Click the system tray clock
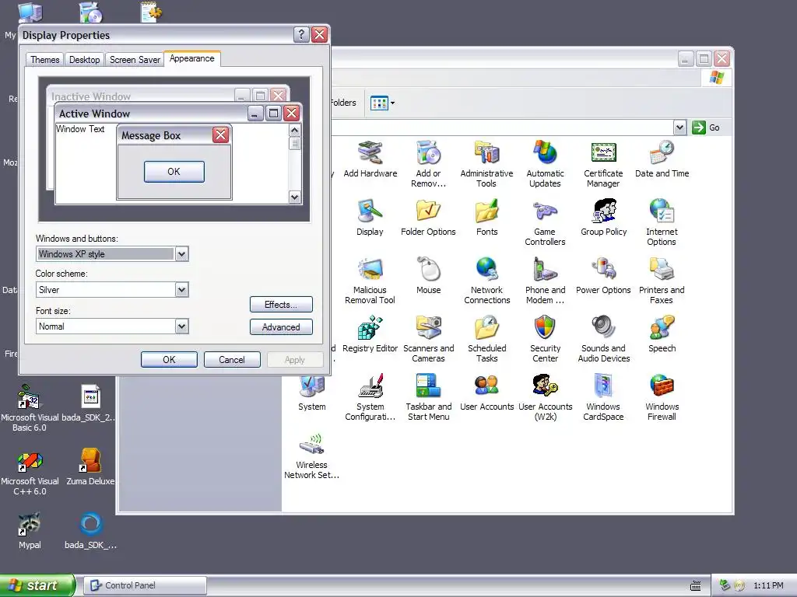Viewport: 797px width, 597px height. (768, 585)
